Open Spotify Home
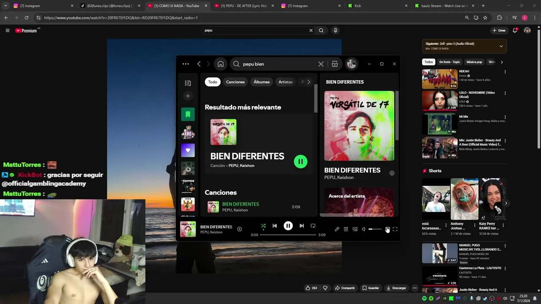 point(221,64)
